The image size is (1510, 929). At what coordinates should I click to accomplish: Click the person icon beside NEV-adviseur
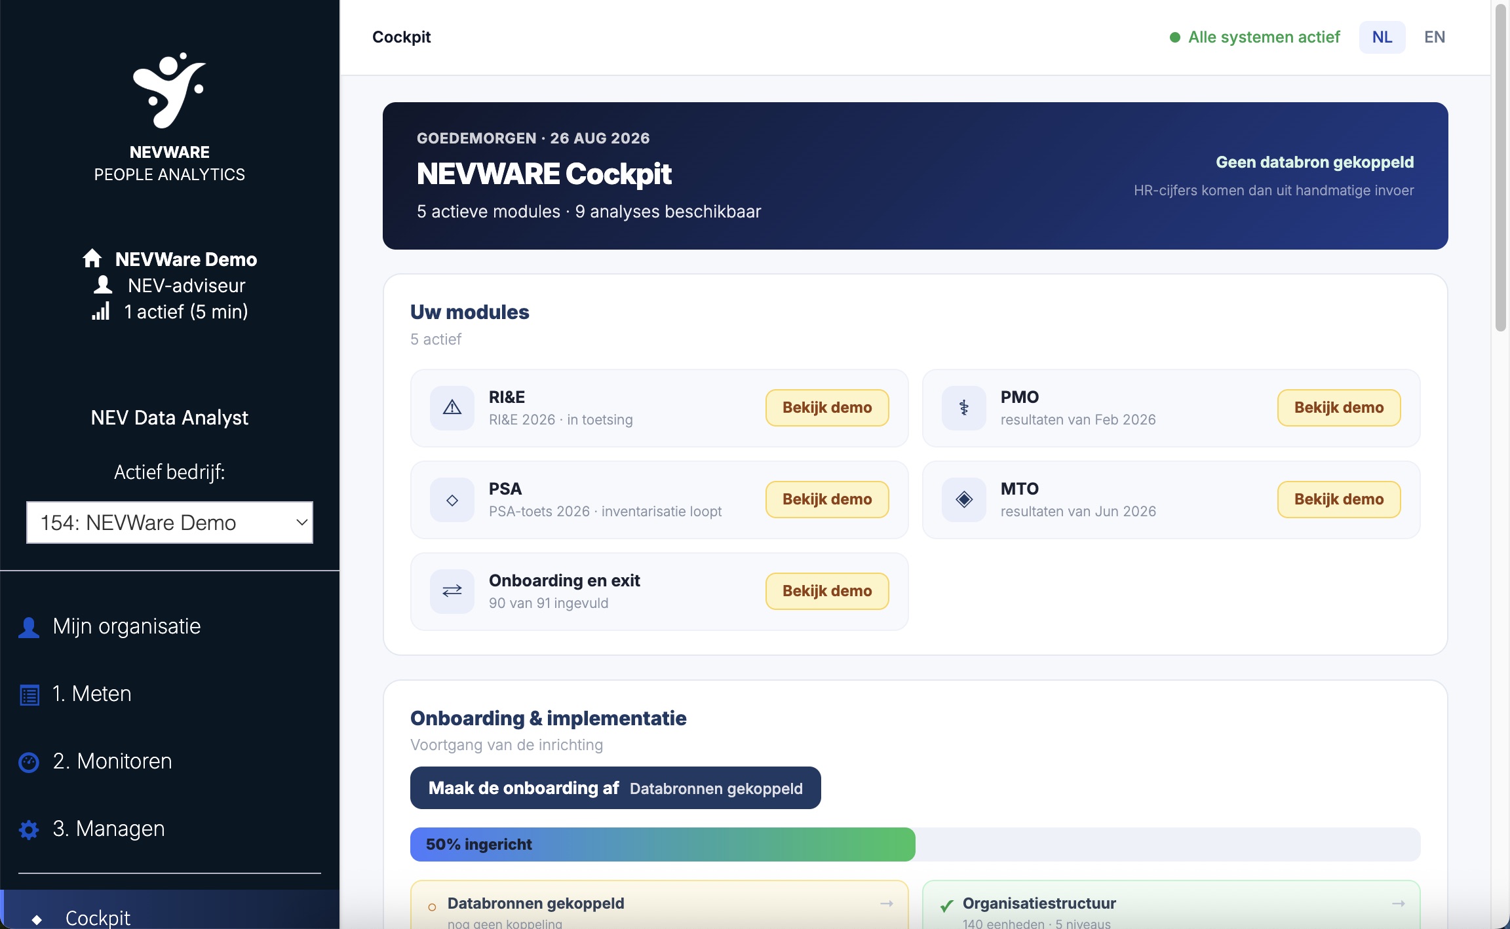102,285
